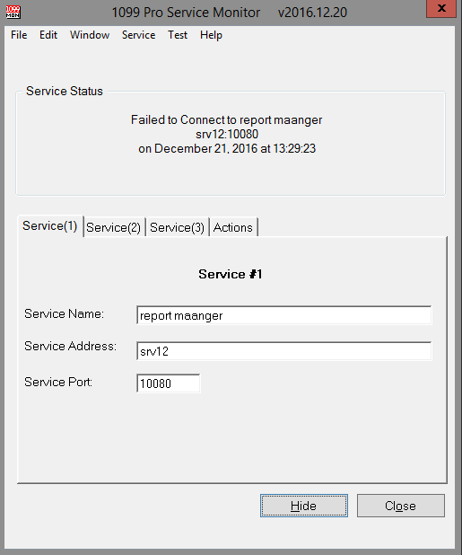This screenshot has width=462, height=555.
Task: Switch to the Actions tab
Action: coord(233,227)
